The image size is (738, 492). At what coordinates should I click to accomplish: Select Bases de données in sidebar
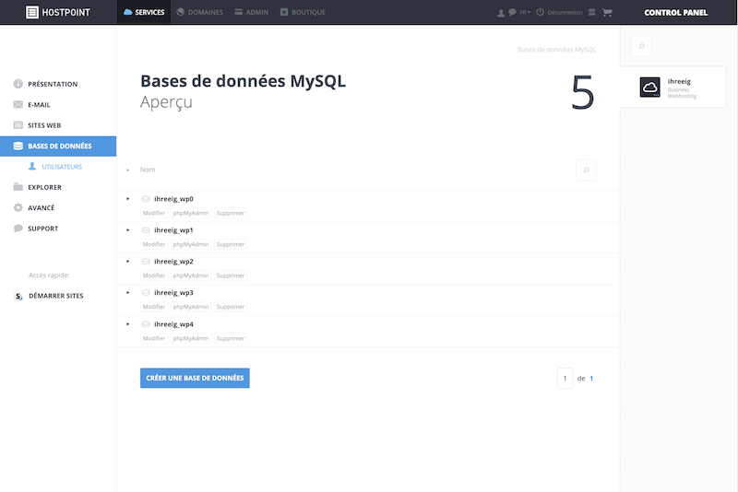(x=58, y=146)
